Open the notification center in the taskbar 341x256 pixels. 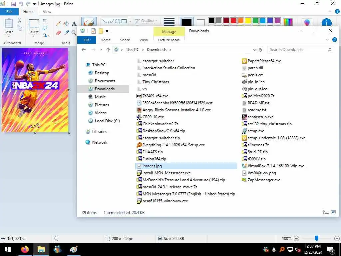331,250
